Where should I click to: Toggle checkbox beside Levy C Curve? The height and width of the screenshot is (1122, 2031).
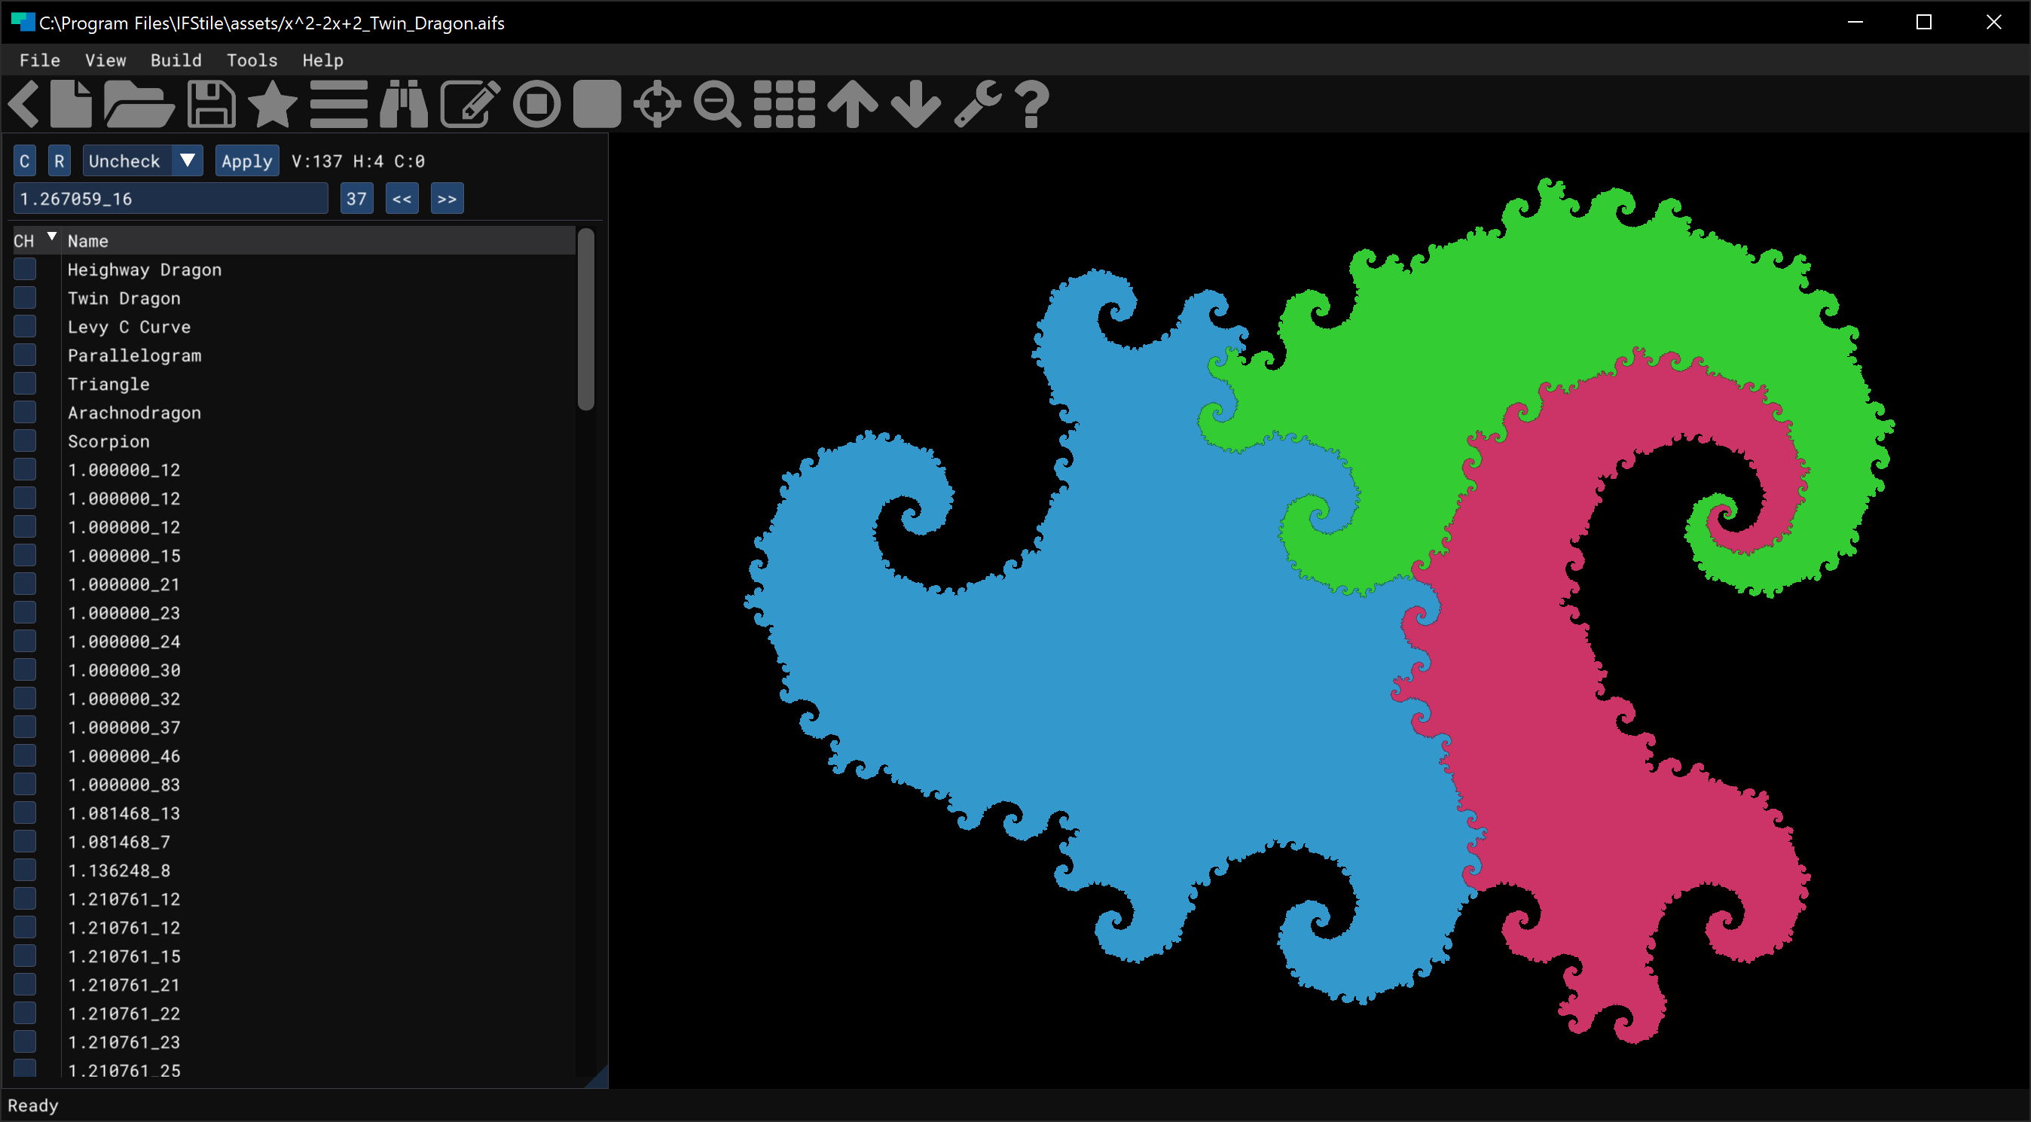25,326
